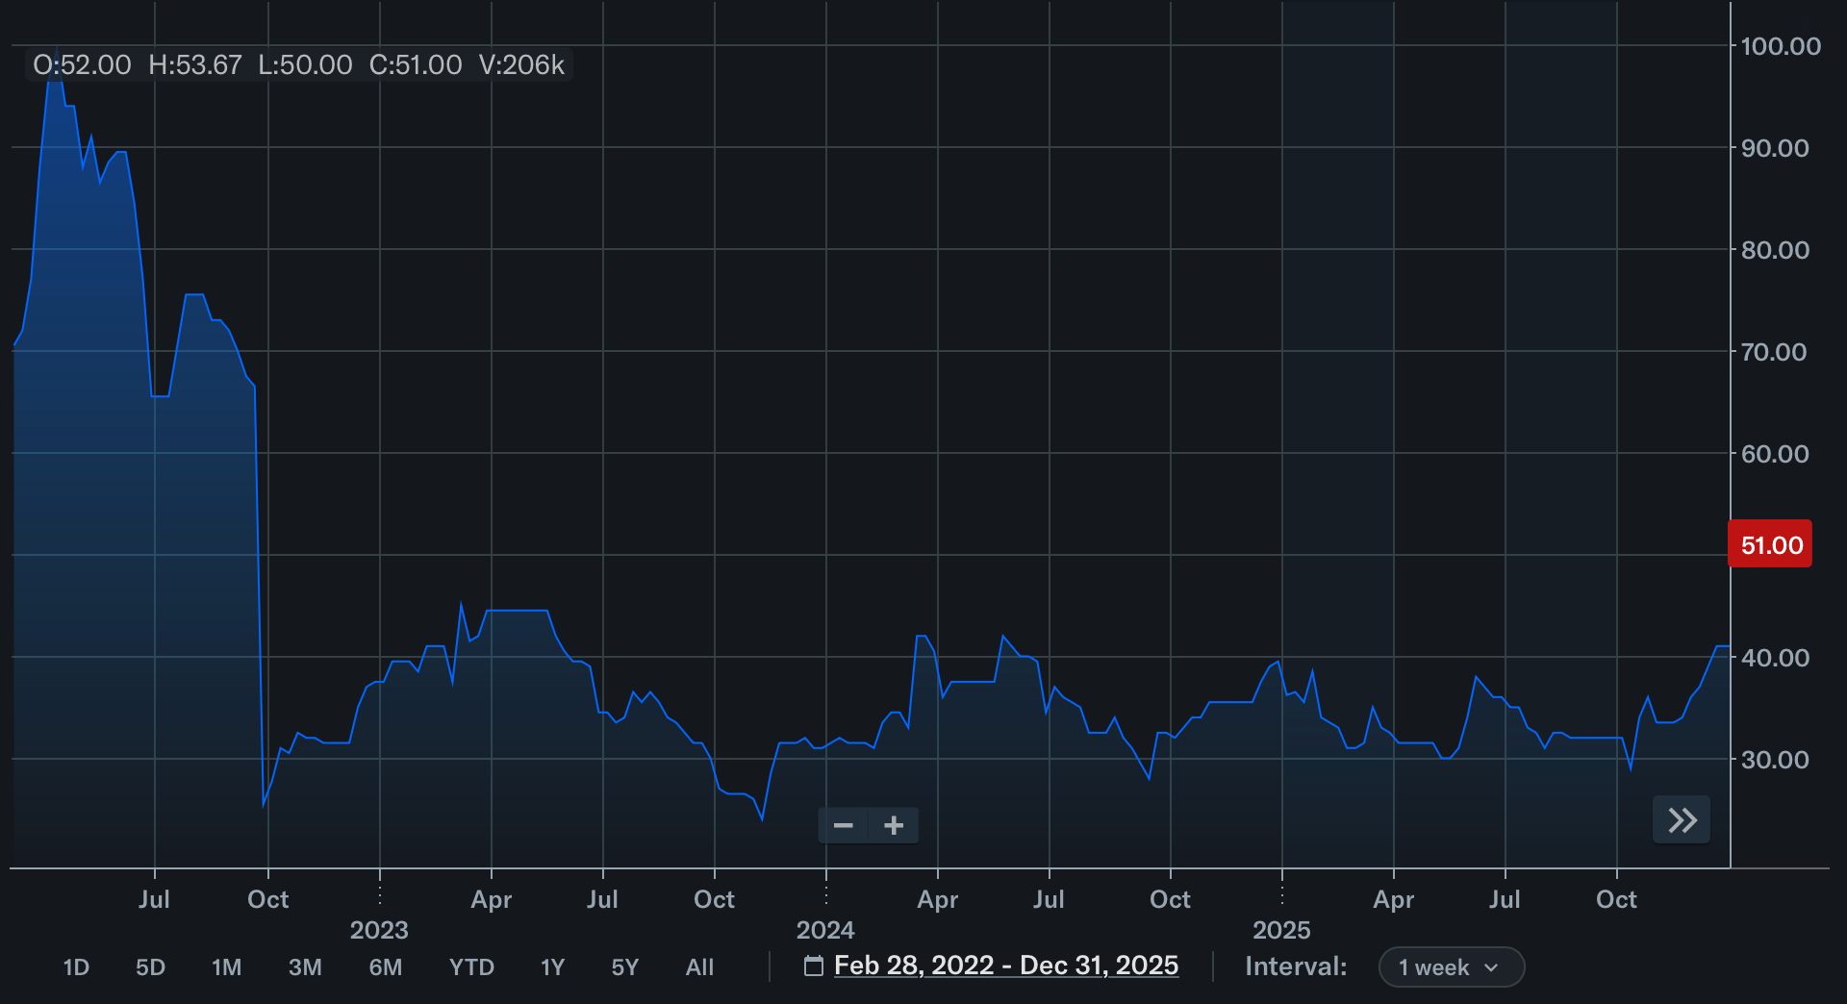
Task: Choose the 6M time range
Action: click(386, 967)
